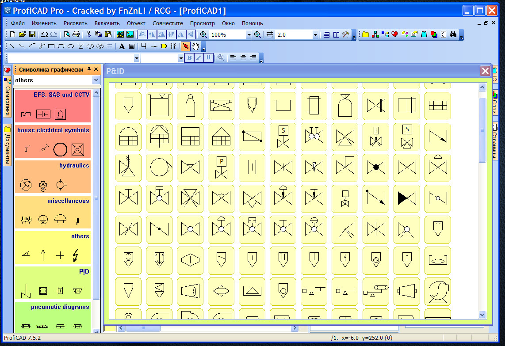
Task: Expand panels toolbar overflow arrow
Action: pos(462,35)
